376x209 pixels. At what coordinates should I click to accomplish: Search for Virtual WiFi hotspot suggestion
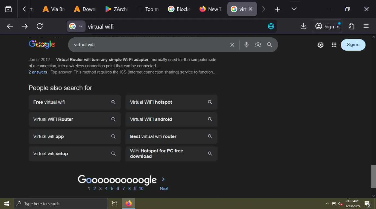(171, 102)
